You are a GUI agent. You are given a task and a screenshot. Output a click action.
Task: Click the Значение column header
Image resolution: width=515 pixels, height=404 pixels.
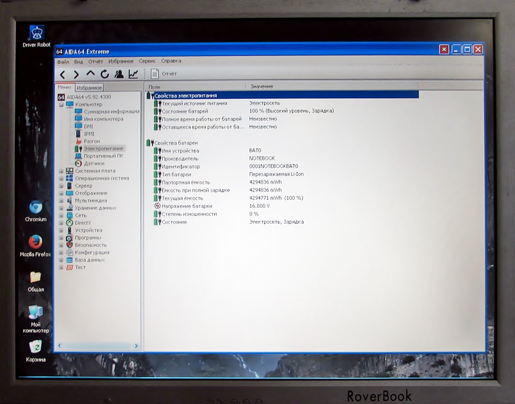[x=261, y=87]
